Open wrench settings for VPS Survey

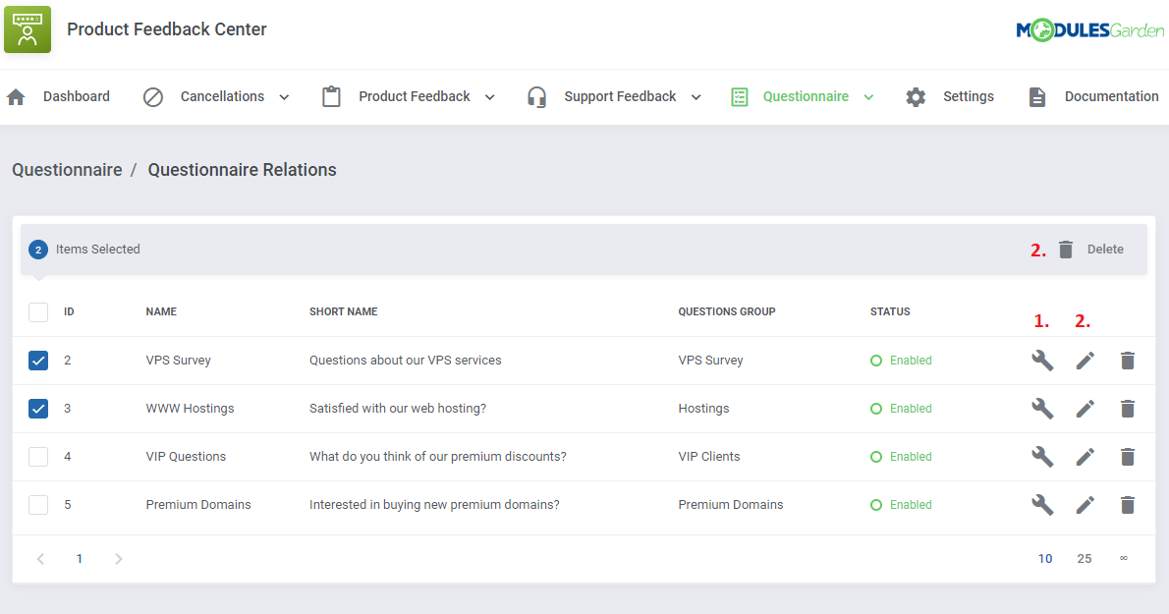coord(1042,361)
